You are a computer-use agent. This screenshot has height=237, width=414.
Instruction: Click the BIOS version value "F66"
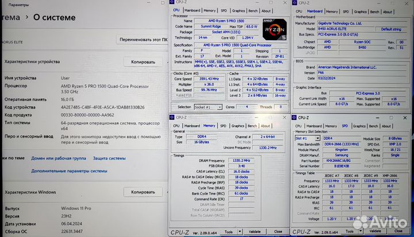point(362,73)
